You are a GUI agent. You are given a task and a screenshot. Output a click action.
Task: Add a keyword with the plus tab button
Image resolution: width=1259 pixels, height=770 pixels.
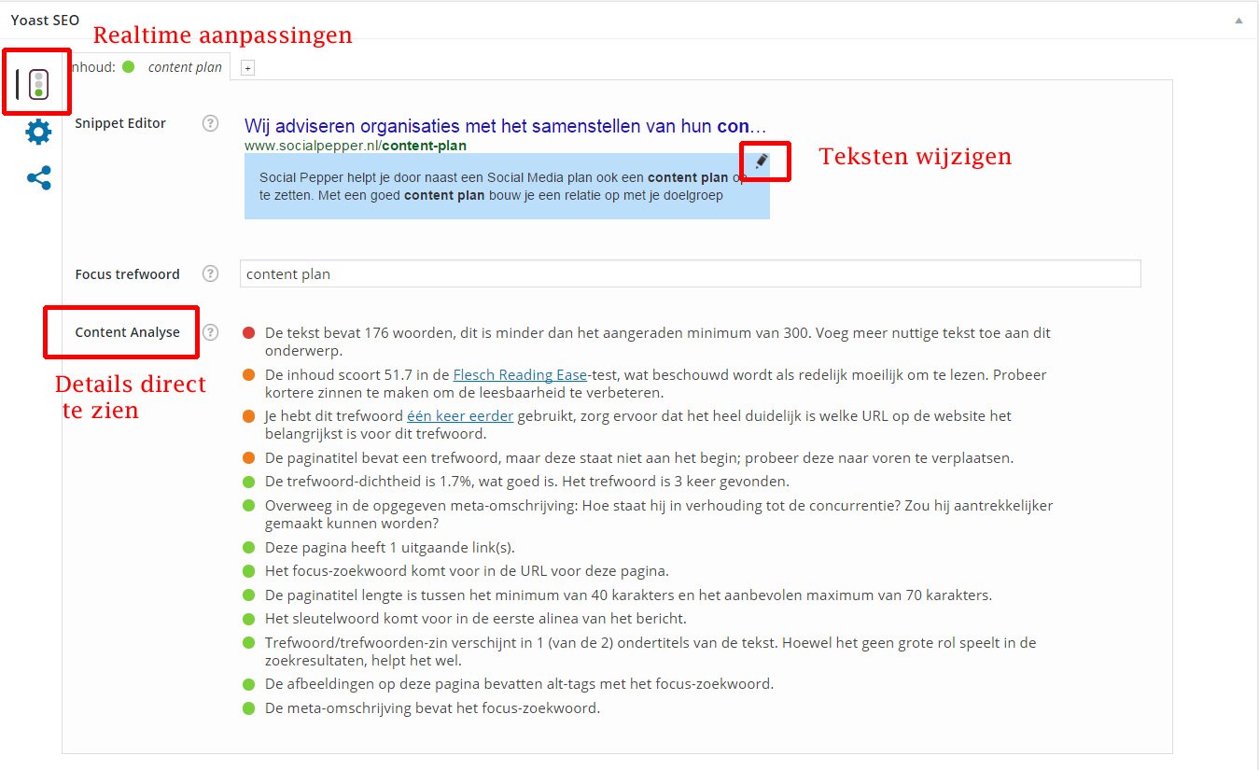tap(247, 67)
